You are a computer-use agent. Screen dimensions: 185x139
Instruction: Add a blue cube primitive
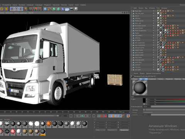(x=45, y=9)
